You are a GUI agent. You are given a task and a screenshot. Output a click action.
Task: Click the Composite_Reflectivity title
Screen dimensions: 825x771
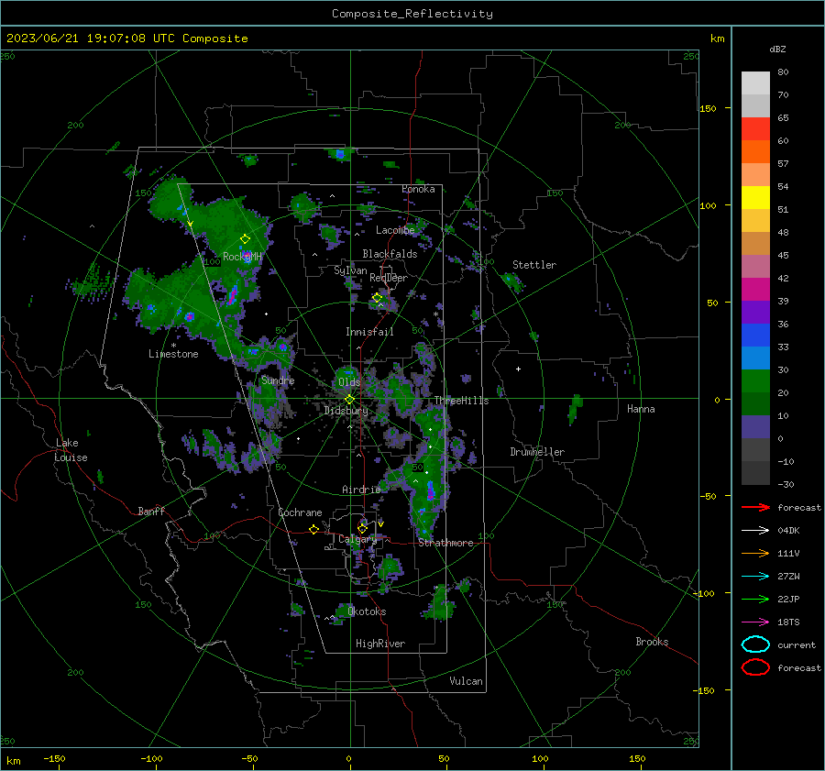pos(412,14)
